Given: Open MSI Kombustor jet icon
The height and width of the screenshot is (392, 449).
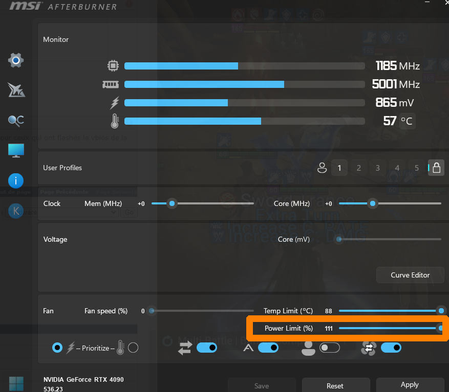Looking at the screenshot, I should (x=16, y=90).
